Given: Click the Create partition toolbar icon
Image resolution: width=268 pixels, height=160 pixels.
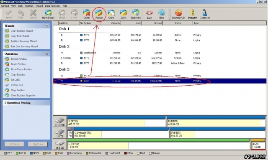Looking at the screenshot, I should [74, 14].
